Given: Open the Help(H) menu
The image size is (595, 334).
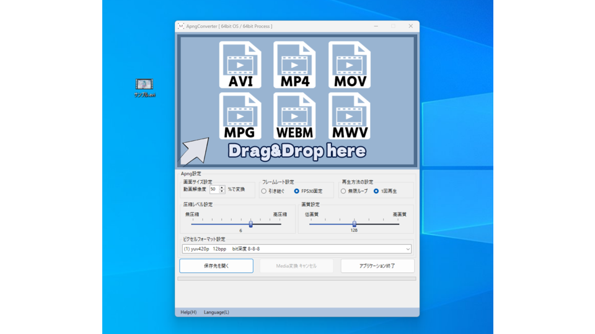Looking at the screenshot, I should (188, 312).
